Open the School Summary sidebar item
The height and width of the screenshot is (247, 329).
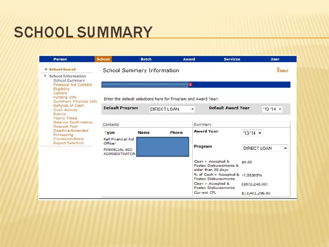click(x=69, y=81)
